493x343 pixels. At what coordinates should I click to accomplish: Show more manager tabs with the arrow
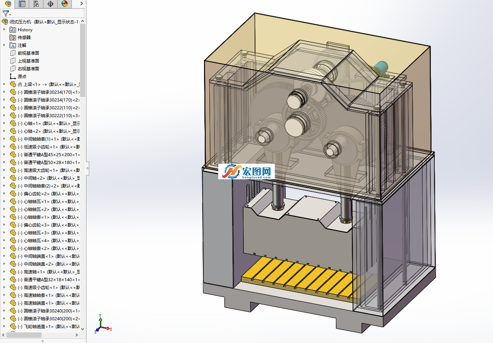tap(81, 4)
